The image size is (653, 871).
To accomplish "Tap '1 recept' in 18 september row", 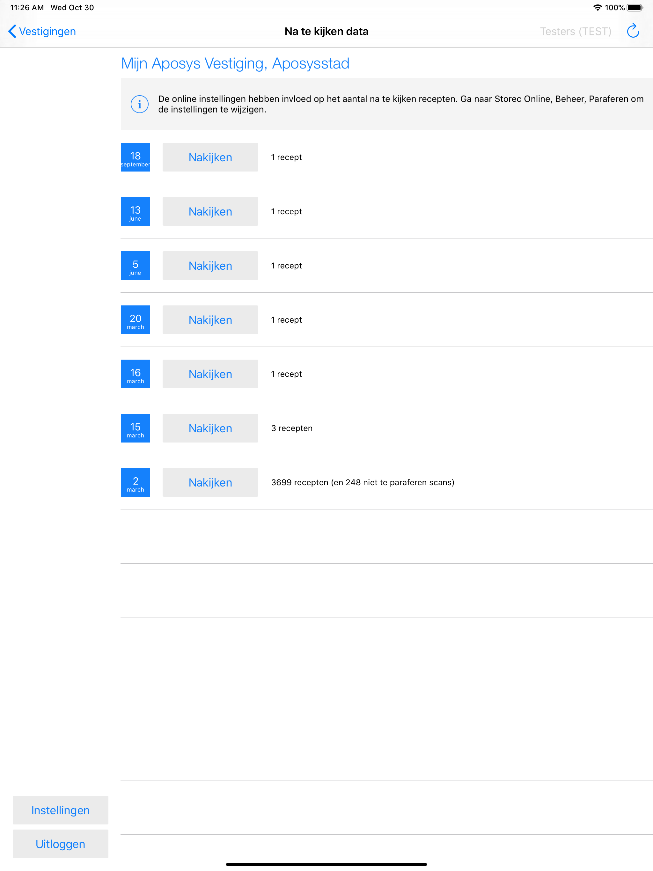I will tap(286, 157).
